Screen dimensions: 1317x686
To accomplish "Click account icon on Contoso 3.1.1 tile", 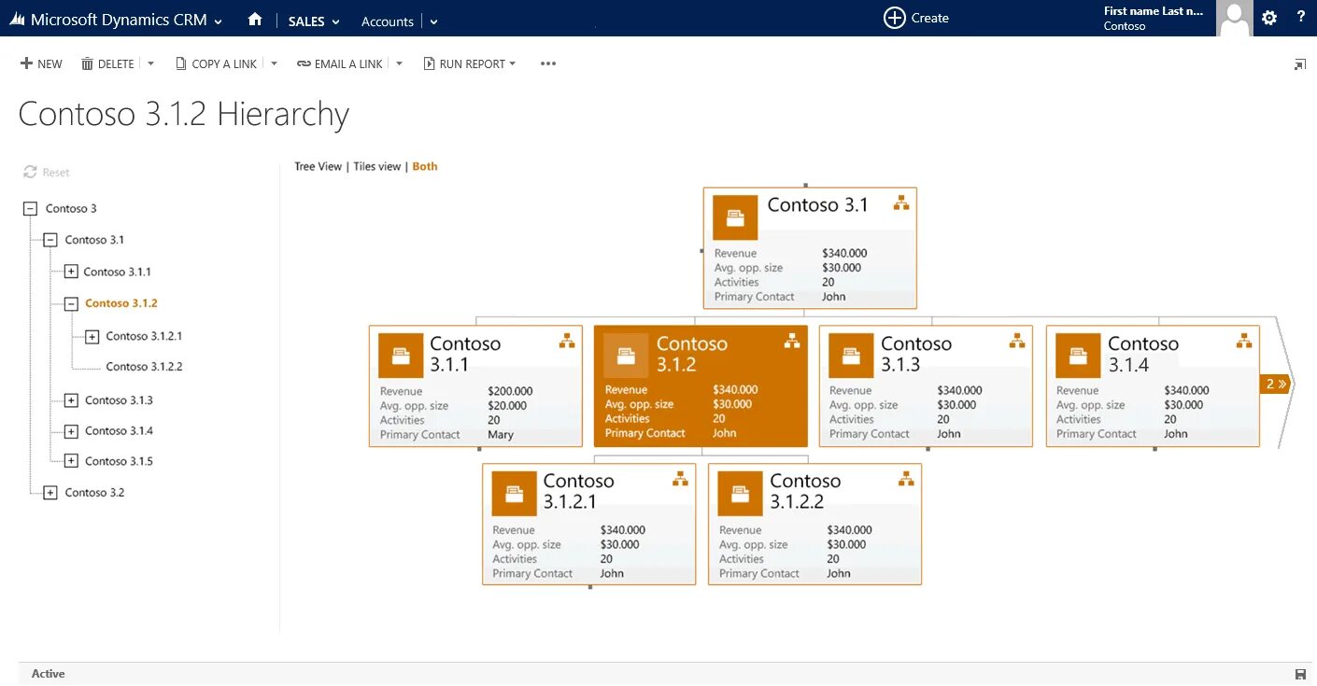I will click(x=401, y=356).
